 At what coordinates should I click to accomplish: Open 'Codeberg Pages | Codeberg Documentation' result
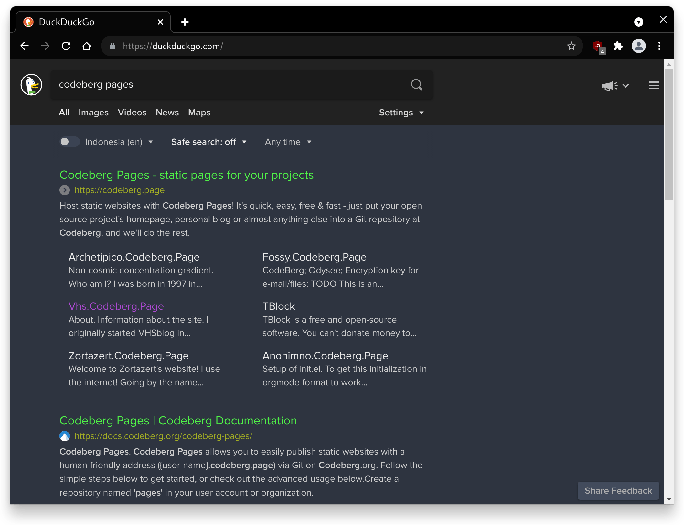coord(178,421)
